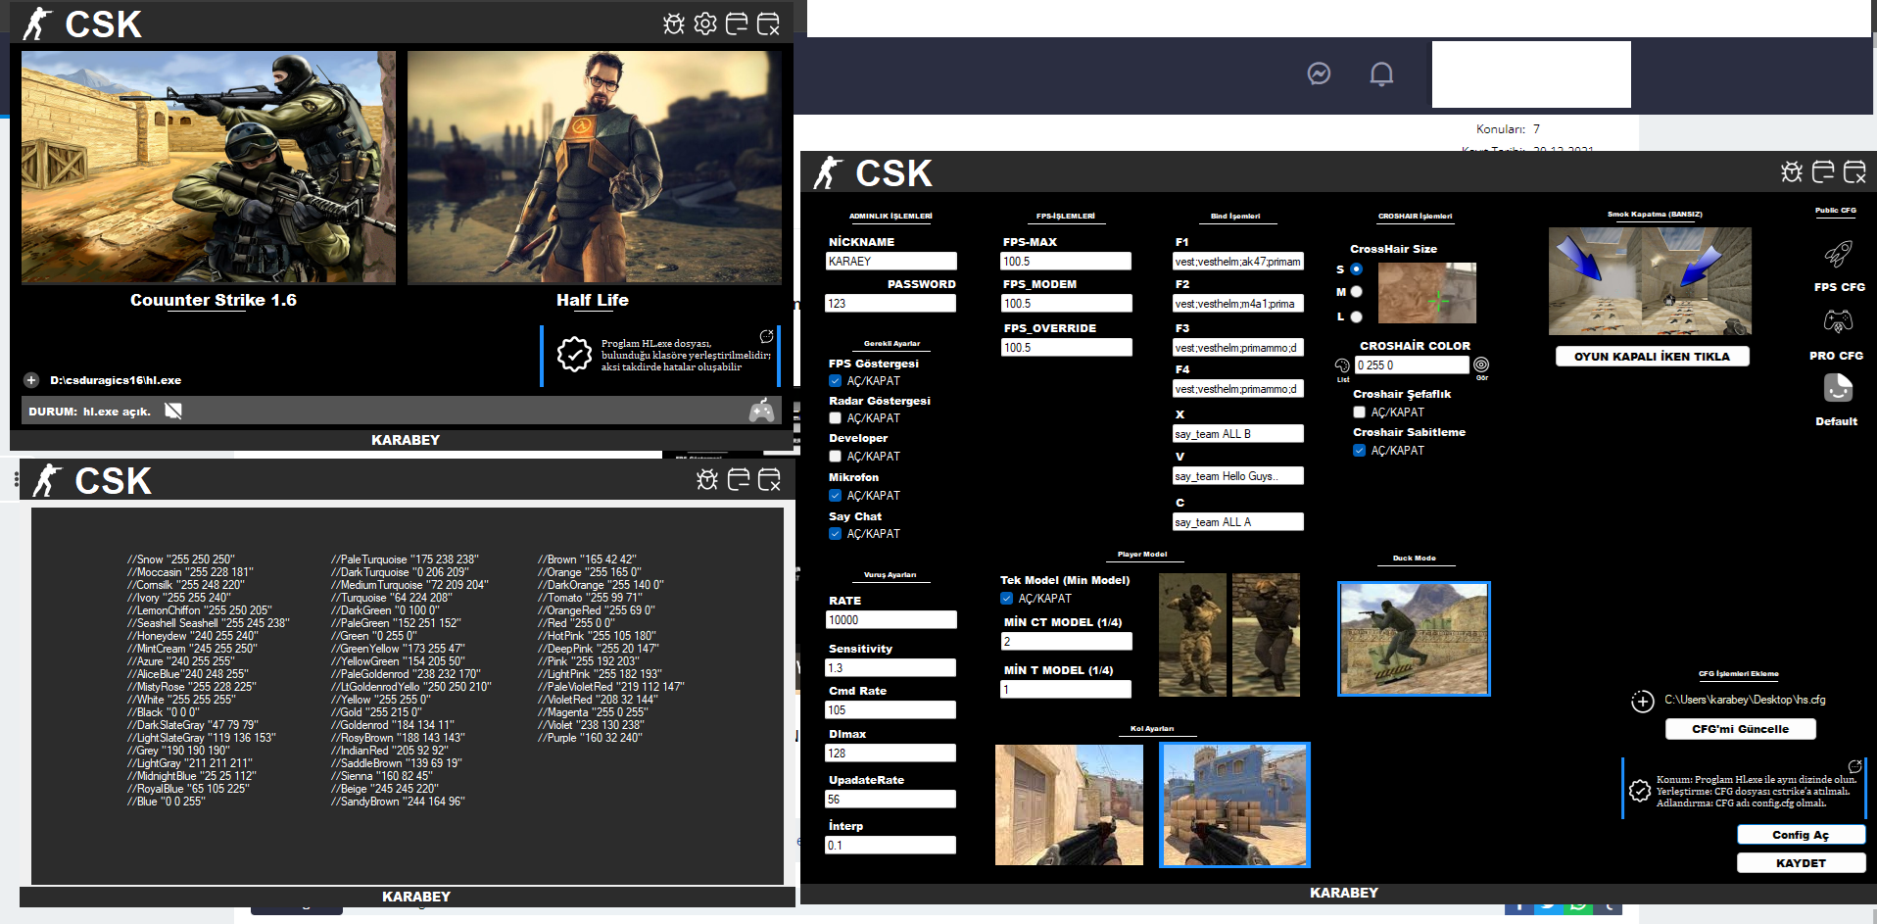Select crosshair size L radio button
The height and width of the screenshot is (924, 1877).
tap(1357, 317)
